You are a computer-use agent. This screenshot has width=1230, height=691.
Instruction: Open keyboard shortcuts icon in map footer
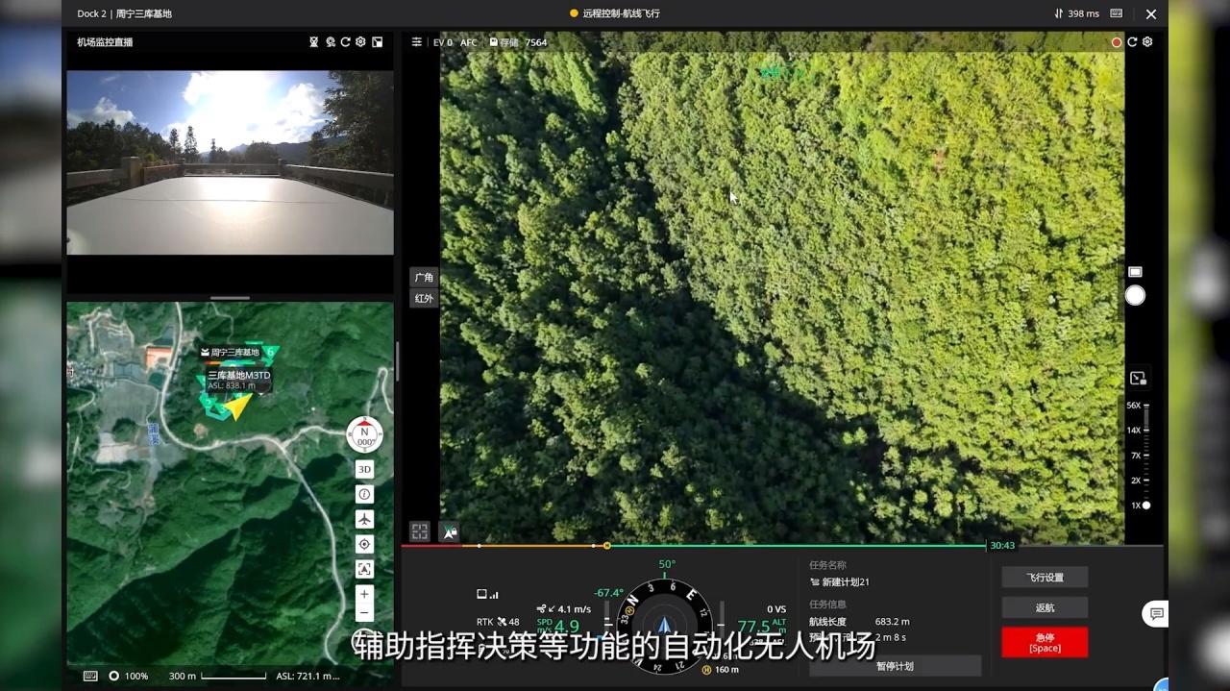coord(90,676)
